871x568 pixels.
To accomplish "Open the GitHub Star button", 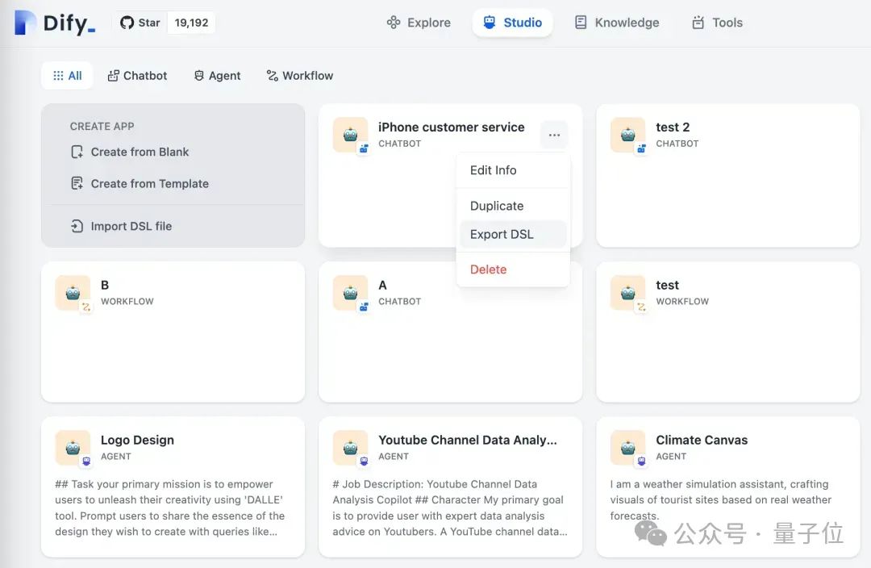I will click(140, 23).
